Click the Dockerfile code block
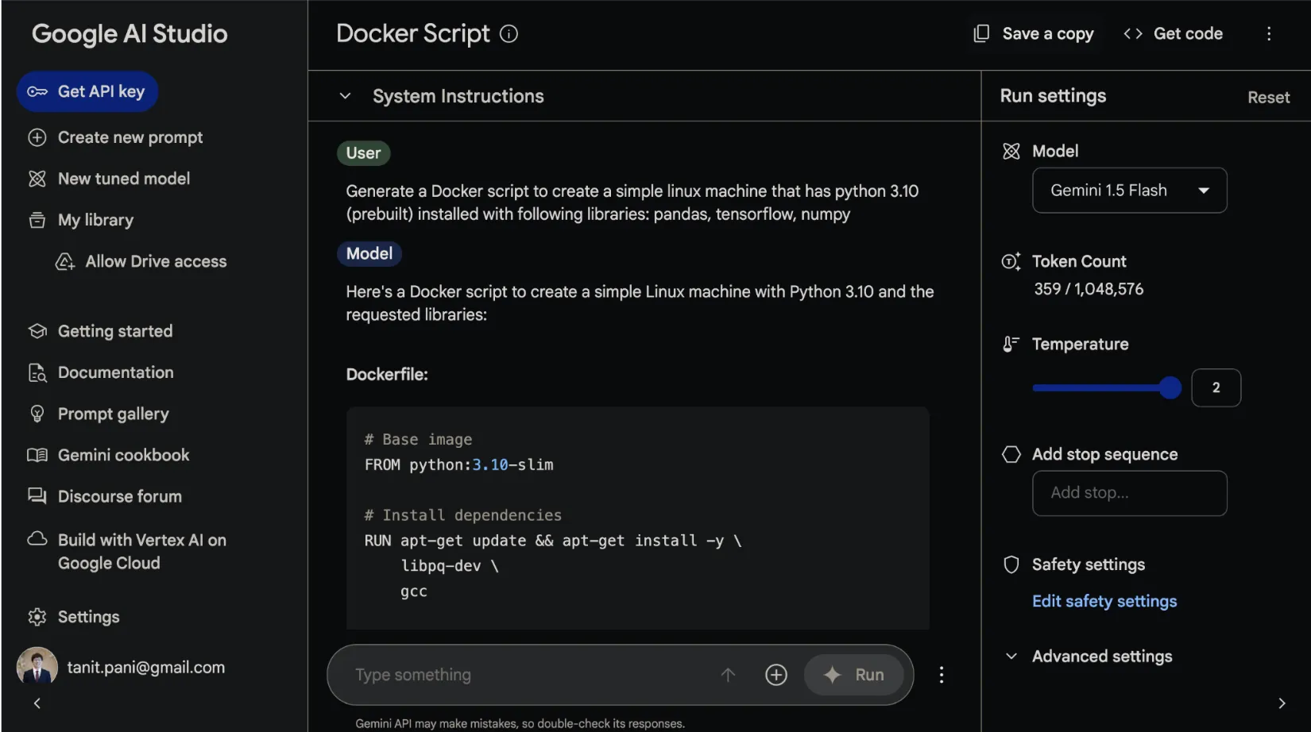The width and height of the screenshot is (1311, 732). (x=637, y=518)
